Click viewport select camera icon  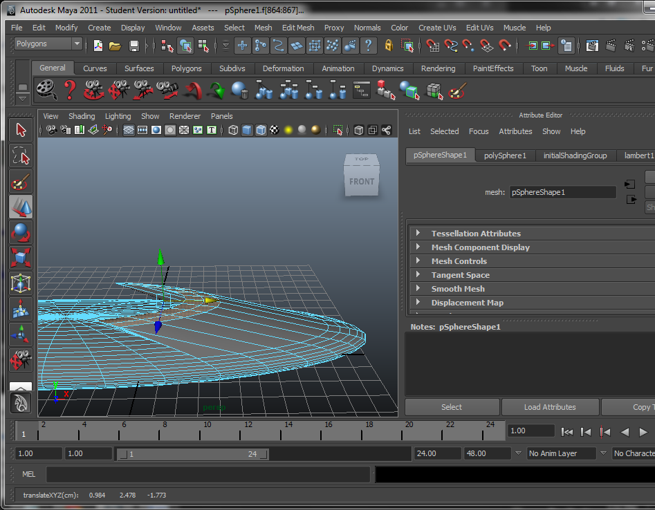coord(51,130)
